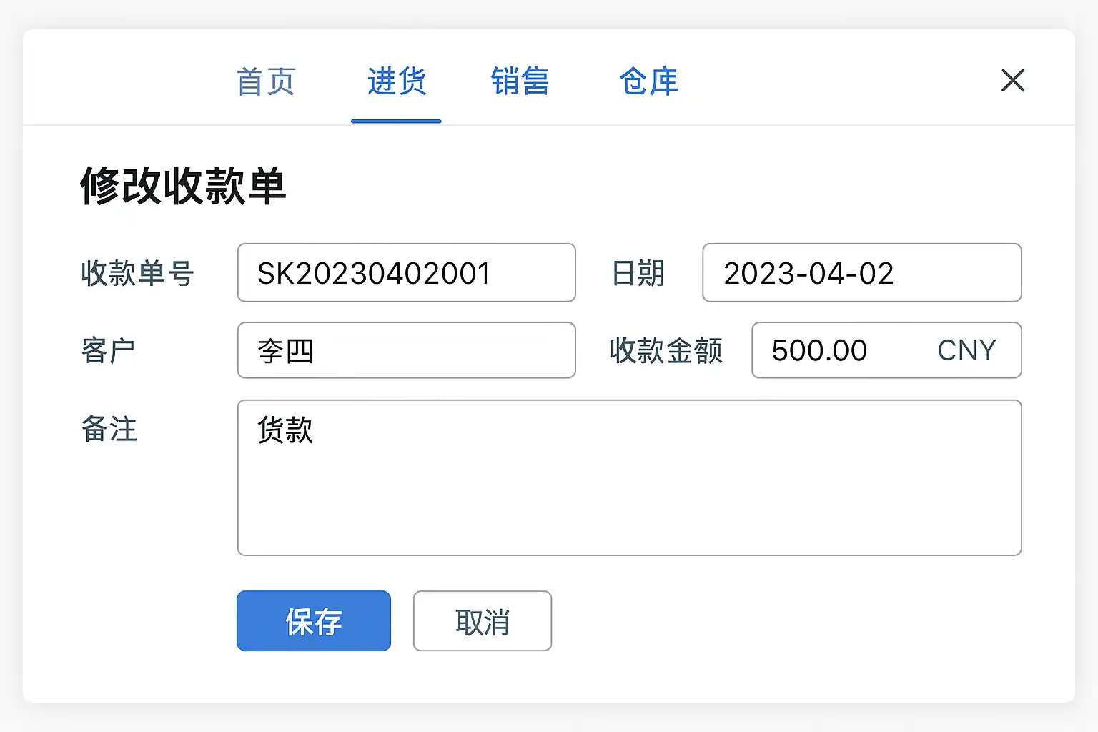Image resolution: width=1098 pixels, height=732 pixels.
Task: Click the 客户 label
Action: 108,351
